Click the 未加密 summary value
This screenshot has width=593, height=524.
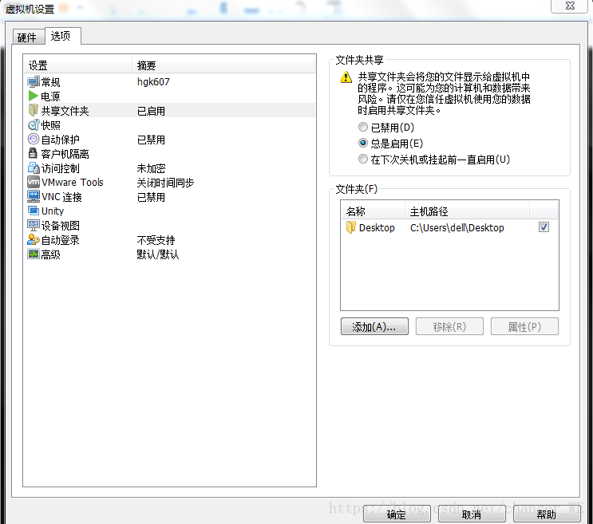[151, 168]
